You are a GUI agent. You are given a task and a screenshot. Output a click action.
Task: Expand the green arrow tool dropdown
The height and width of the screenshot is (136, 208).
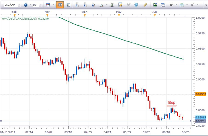click(187, 5)
